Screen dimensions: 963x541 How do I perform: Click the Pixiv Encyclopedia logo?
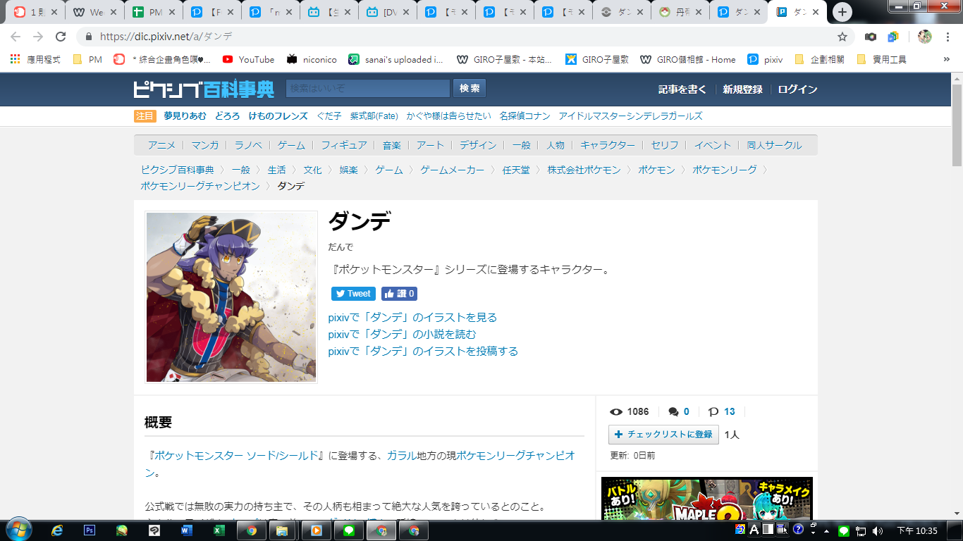coord(204,89)
